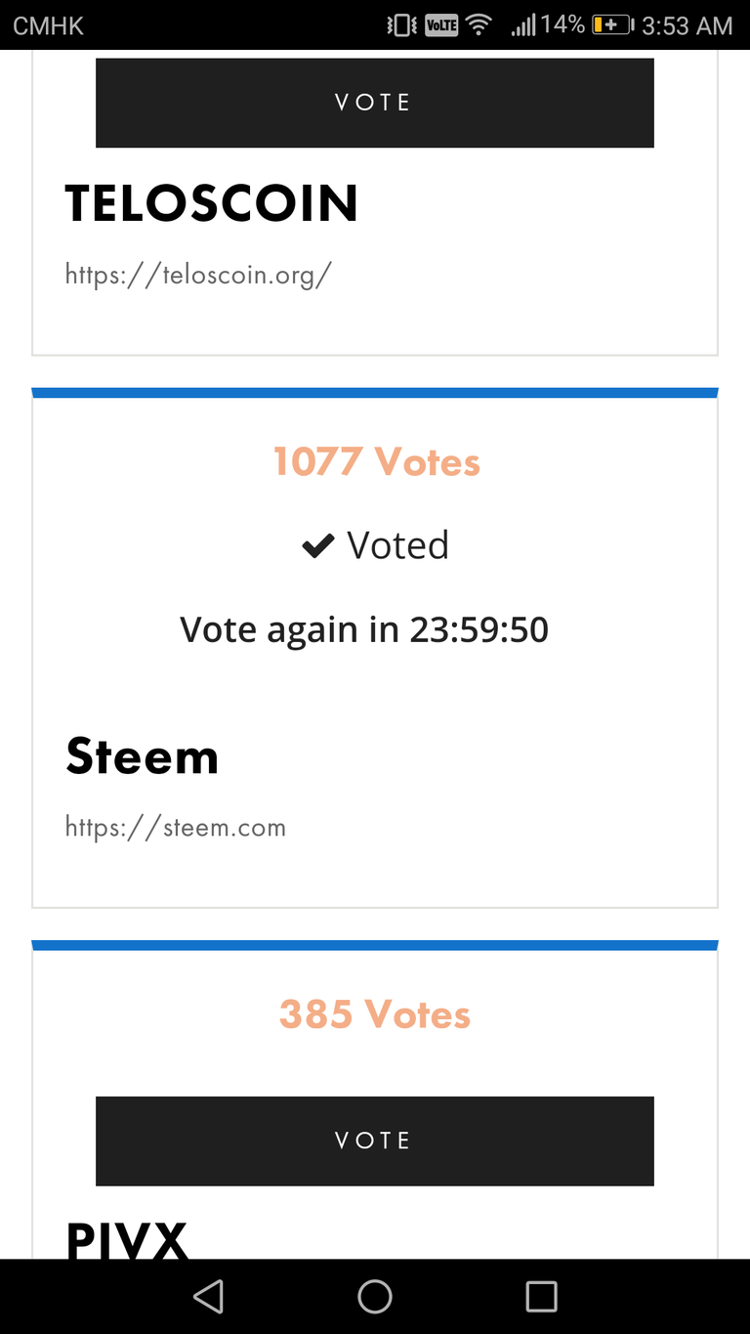Open the steem.com link
The image size is (750, 1334).
coord(176,828)
